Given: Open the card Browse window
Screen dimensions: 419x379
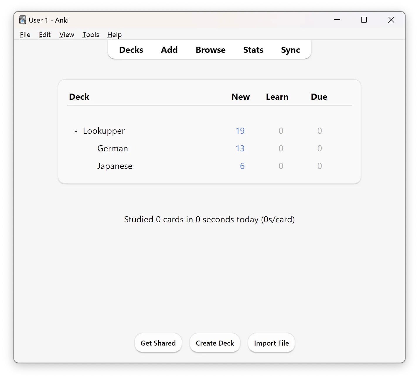Looking at the screenshot, I should point(210,50).
